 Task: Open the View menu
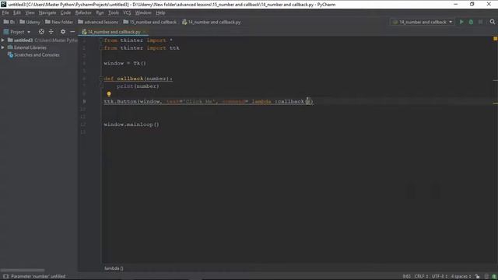30,12
